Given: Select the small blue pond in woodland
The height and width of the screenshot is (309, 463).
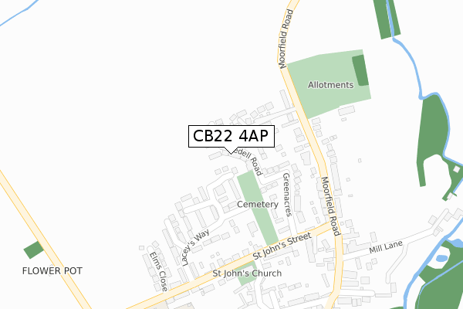Looking at the screenshot, I should coord(441,258).
